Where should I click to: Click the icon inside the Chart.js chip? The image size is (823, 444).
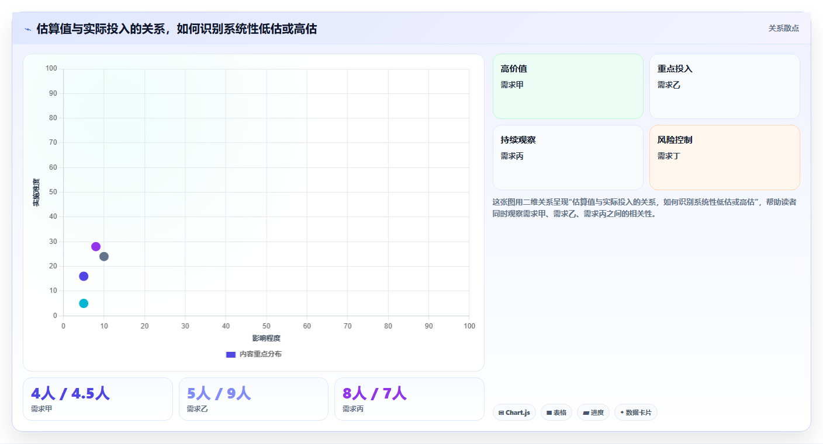[x=502, y=412]
